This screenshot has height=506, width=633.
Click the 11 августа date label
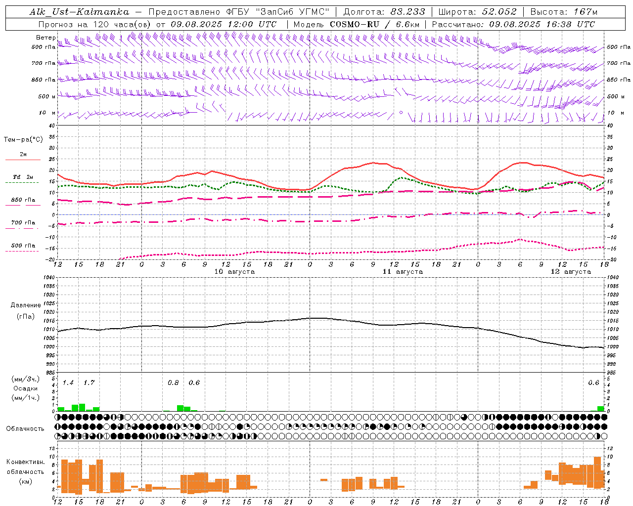[x=403, y=272]
